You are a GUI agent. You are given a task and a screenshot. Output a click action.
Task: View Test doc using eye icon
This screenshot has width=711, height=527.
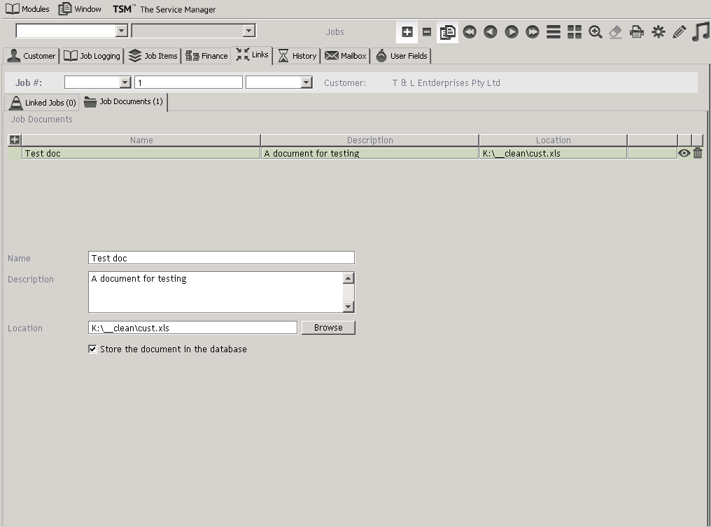click(x=684, y=153)
